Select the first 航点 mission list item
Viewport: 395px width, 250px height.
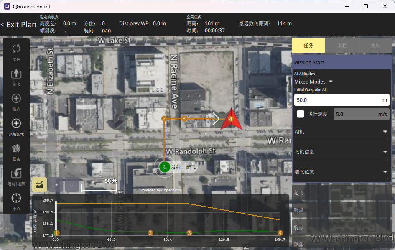click(x=341, y=210)
